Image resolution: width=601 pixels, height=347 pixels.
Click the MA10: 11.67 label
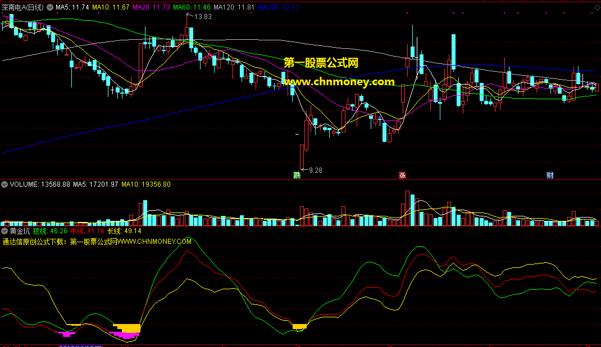(111, 7)
